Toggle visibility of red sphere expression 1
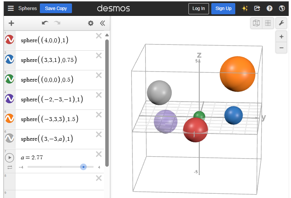Image resolution: width=291 pixels, height=198 pixels. click(x=9, y=40)
